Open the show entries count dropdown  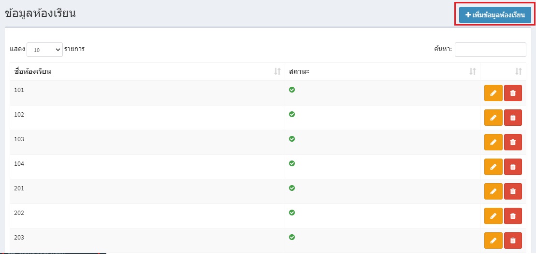[x=45, y=50]
